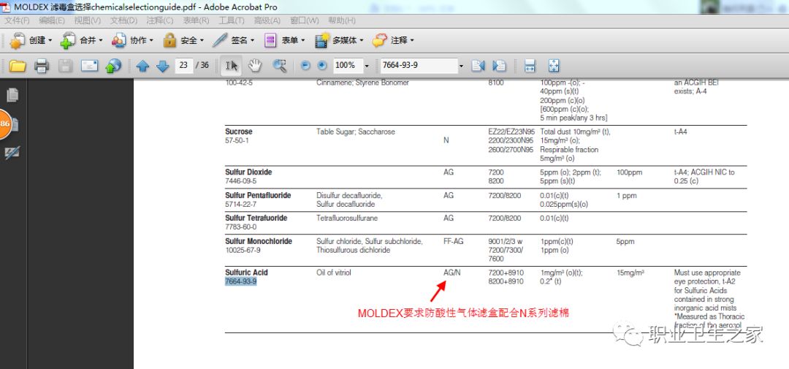Open the 编辑(E) menu
The height and width of the screenshot is (369, 789).
pos(52,20)
